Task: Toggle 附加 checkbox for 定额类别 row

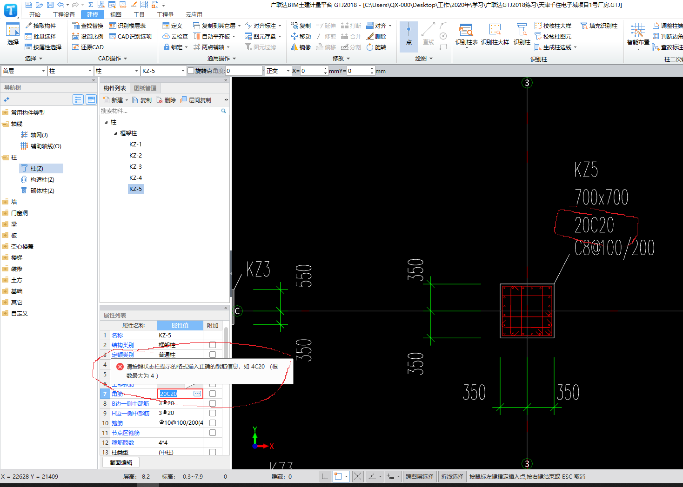Action: pos(213,355)
